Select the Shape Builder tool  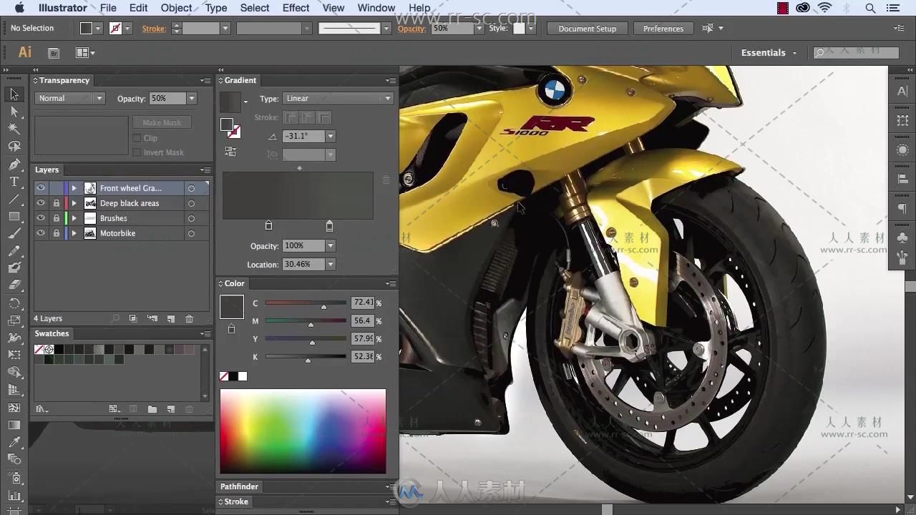(14, 373)
